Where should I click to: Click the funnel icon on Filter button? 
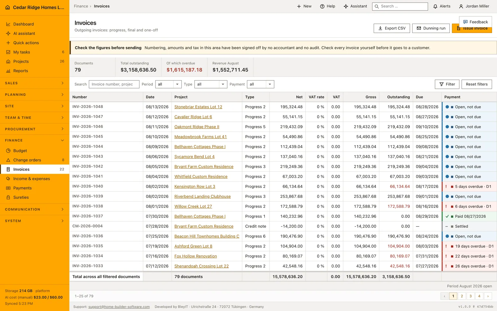pos(441,84)
